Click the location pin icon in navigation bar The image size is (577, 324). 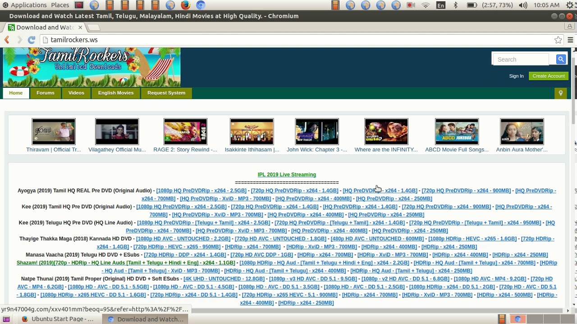560,93
